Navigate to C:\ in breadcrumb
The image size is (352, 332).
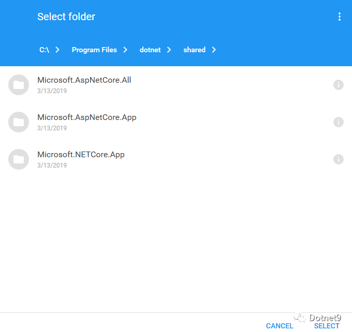click(44, 50)
